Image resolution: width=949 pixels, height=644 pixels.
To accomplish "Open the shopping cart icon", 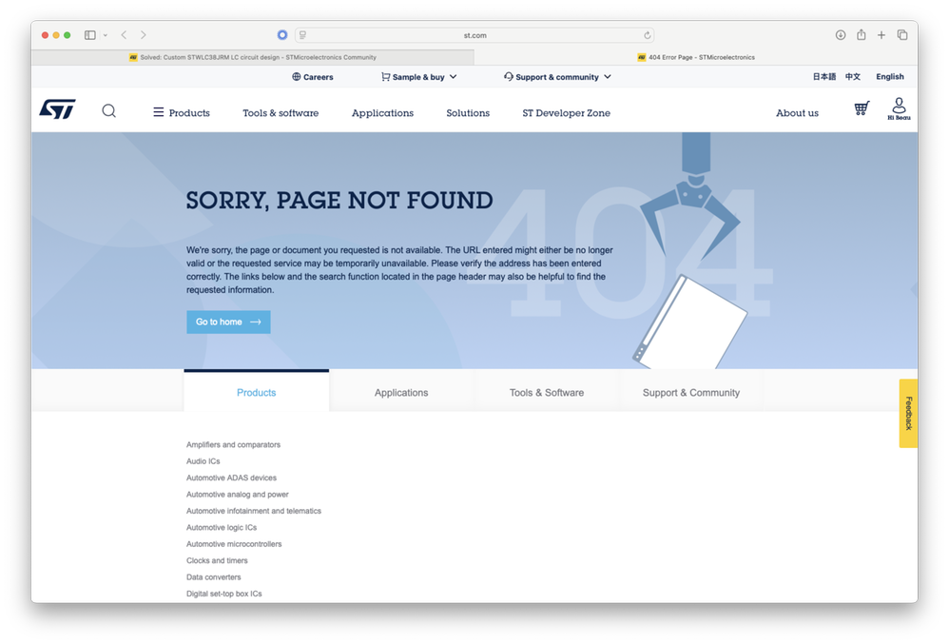I will 862,108.
